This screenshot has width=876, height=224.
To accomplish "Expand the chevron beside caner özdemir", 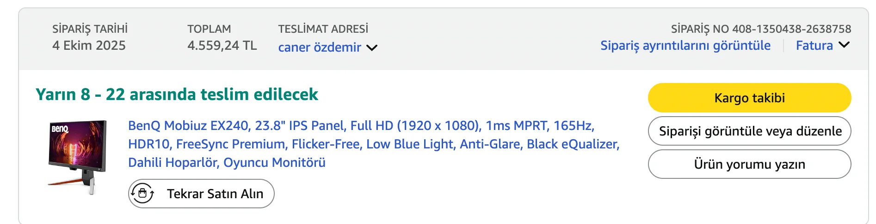I will pyautogui.click(x=372, y=47).
